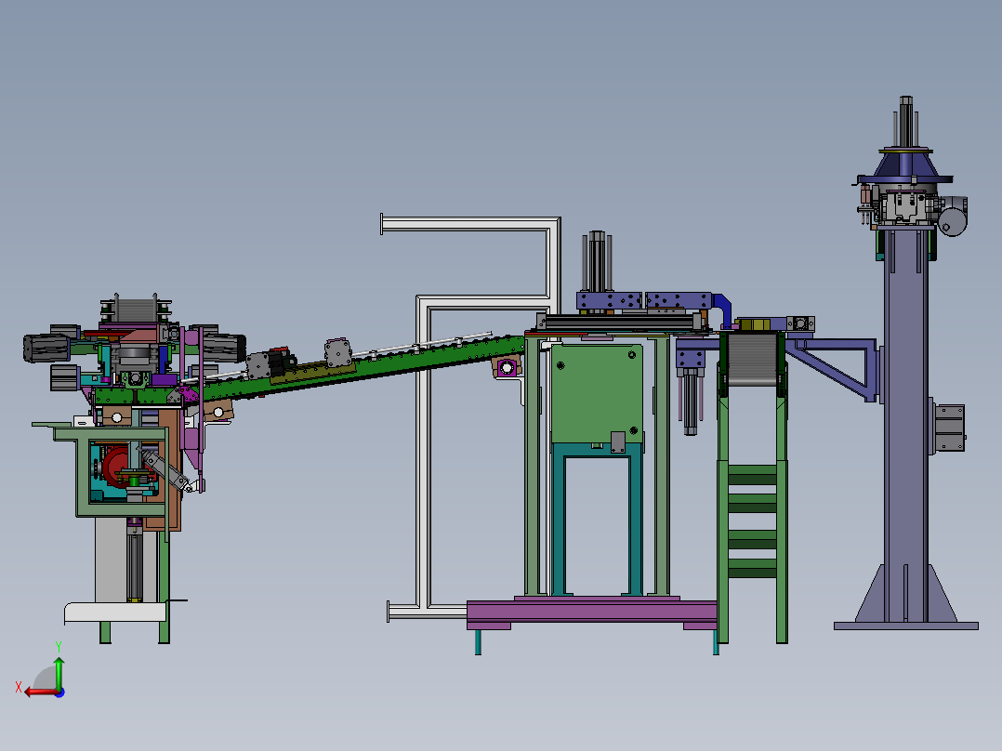Click the blue Z axis dot of the triad
Viewport: 1002px width, 751px height.
pyautogui.click(x=59, y=692)
